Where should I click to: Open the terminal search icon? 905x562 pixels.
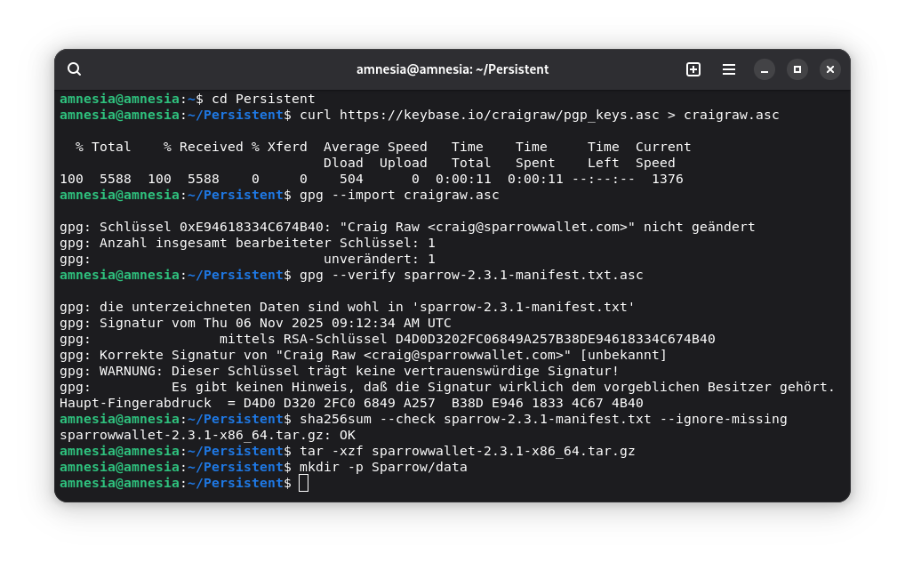point(75,69)
